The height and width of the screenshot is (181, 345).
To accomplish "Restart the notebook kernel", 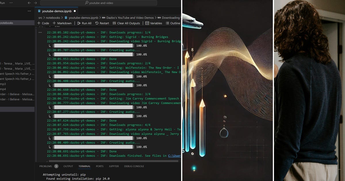I will click(102, 23).
